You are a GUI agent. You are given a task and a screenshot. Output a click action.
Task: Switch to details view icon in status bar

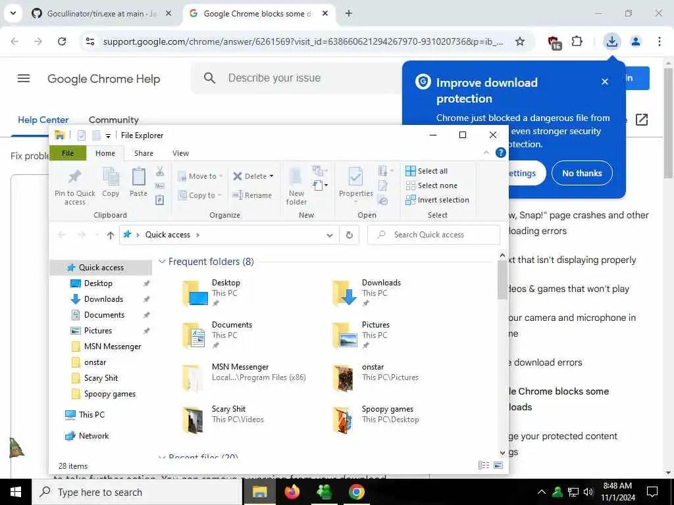coord(484,465)
